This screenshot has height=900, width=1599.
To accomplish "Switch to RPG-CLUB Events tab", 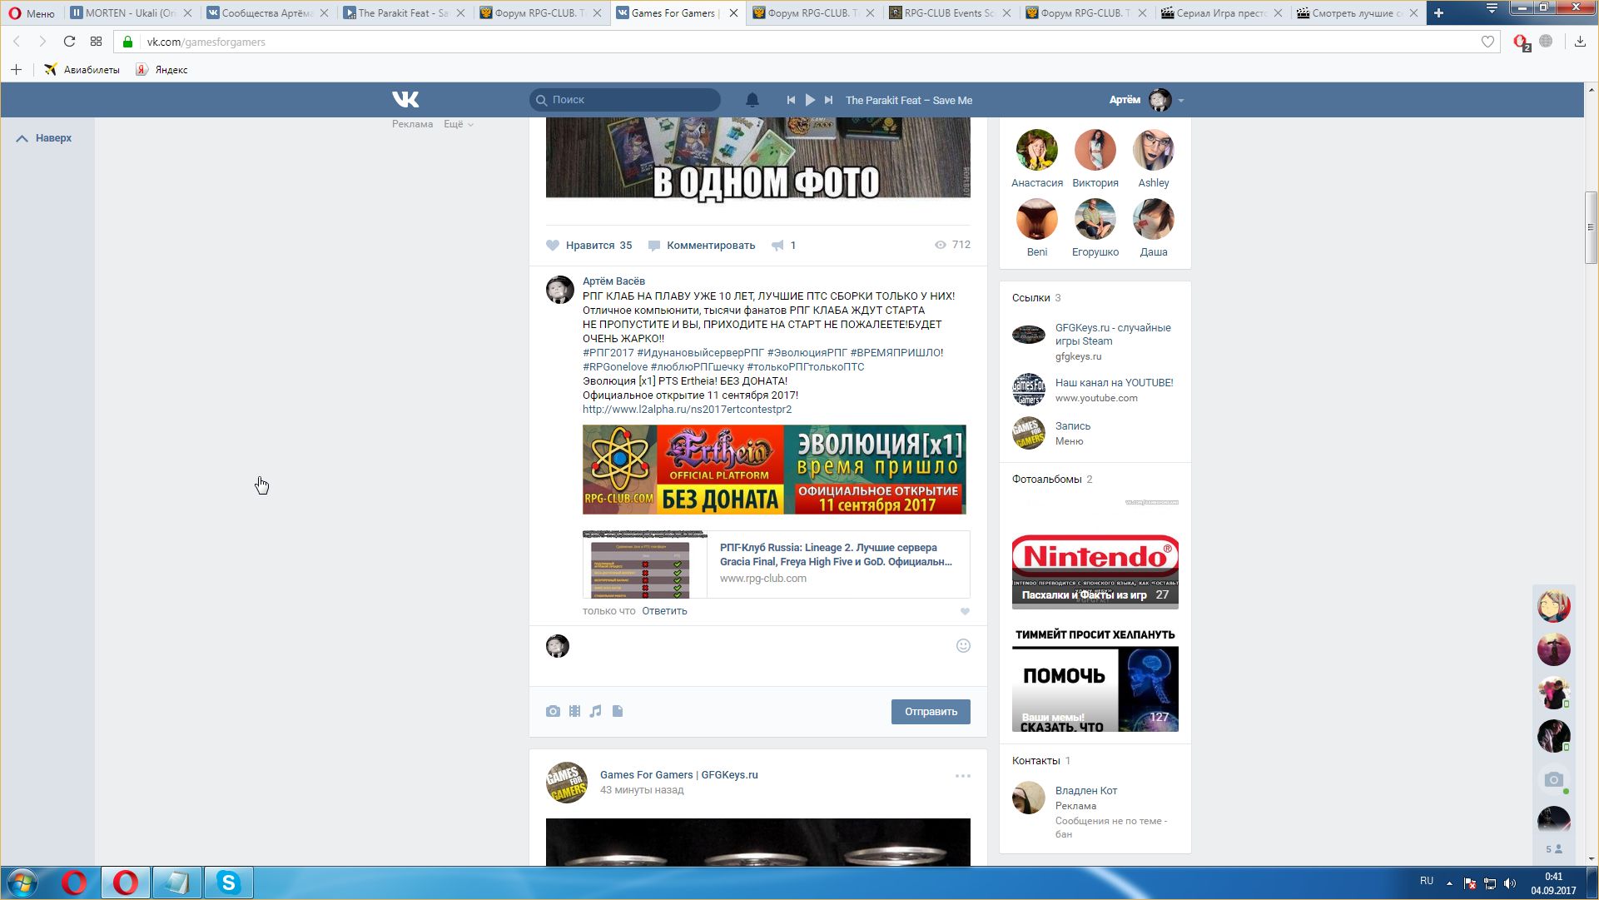I will [949, 12].
